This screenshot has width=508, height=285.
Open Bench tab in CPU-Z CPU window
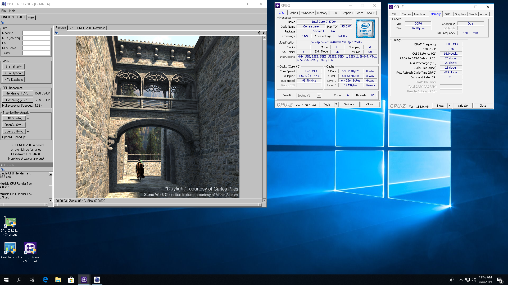click(359, 13)
